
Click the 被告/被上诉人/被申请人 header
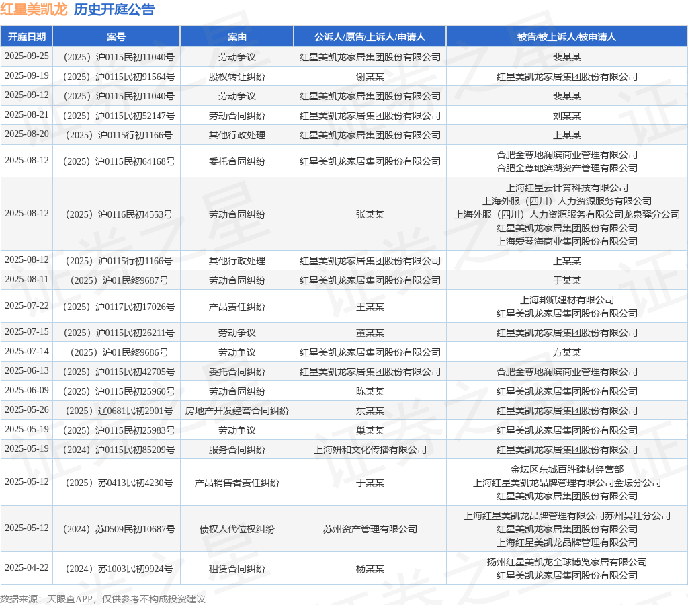(566, 37)
